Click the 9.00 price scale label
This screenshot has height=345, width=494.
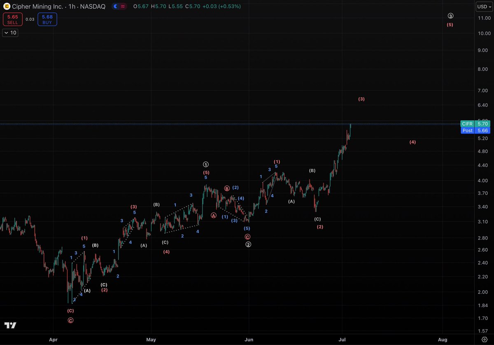click(482, 50)
